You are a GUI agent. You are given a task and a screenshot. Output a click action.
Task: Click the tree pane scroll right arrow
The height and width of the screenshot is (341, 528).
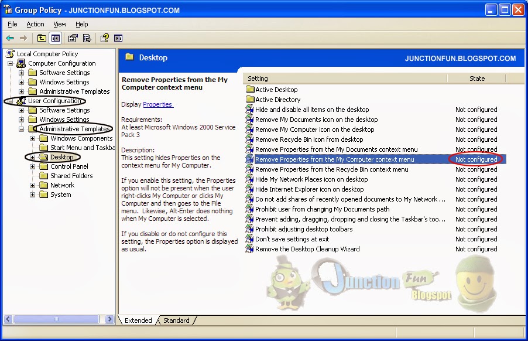click(109, 319)
